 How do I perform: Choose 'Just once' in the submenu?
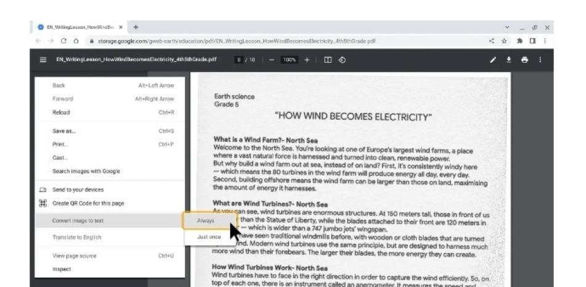pyautogui.click(x=207, y=237)
